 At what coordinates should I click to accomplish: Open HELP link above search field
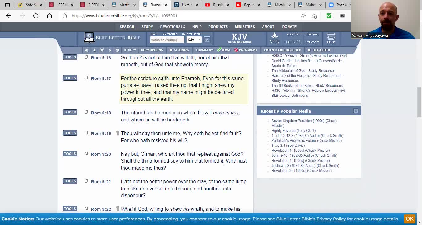tap(154, 34)
